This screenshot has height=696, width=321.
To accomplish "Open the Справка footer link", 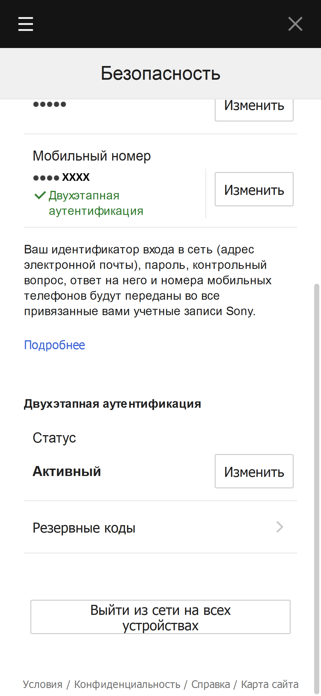I will coord(211,684).
